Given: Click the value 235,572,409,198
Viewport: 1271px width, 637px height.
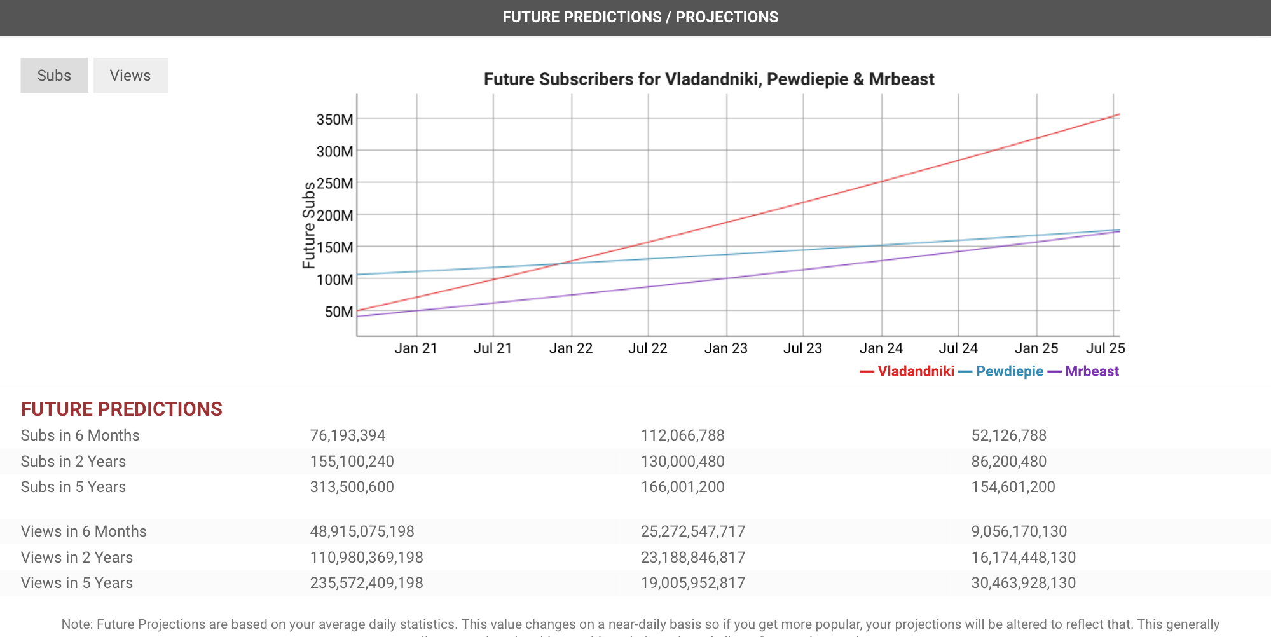Looking at the screenshot, I should [x=367, y=583].
